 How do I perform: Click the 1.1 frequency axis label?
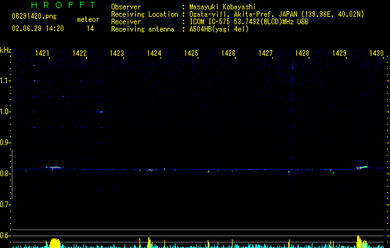pyautogui.click(x=4, y=81)
